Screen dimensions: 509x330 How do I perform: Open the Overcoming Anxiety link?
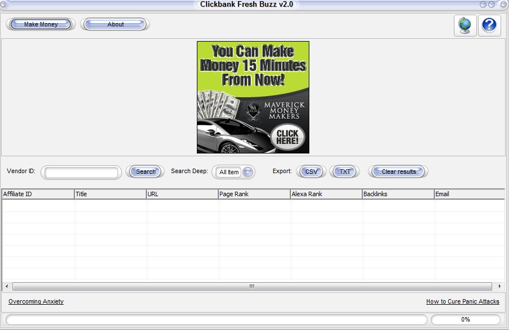click(36, 301)
